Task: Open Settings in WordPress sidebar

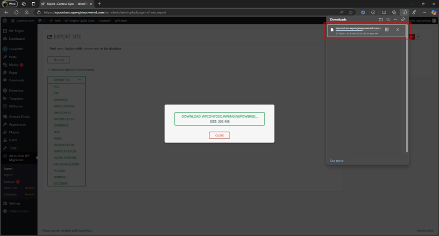Action: [x=14, y=203]
